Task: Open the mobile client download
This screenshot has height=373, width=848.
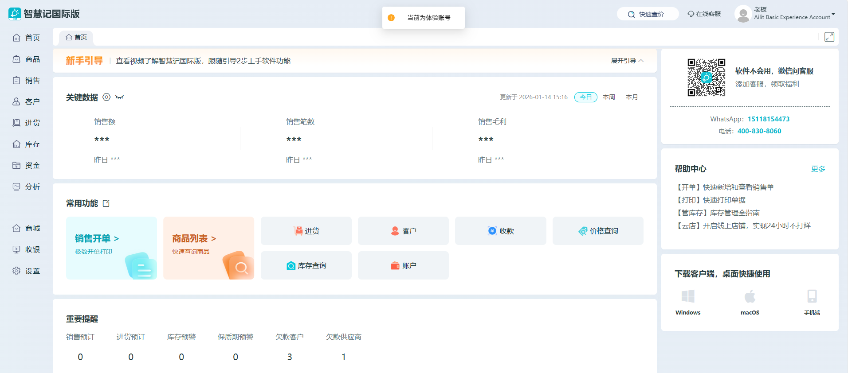Action: [812, 302]
